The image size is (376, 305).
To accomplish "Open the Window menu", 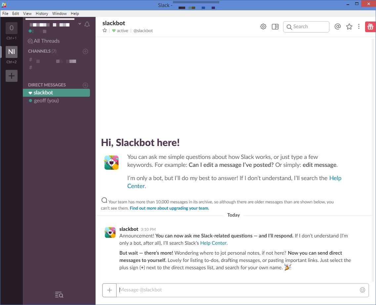I will (x=60, y=14).
